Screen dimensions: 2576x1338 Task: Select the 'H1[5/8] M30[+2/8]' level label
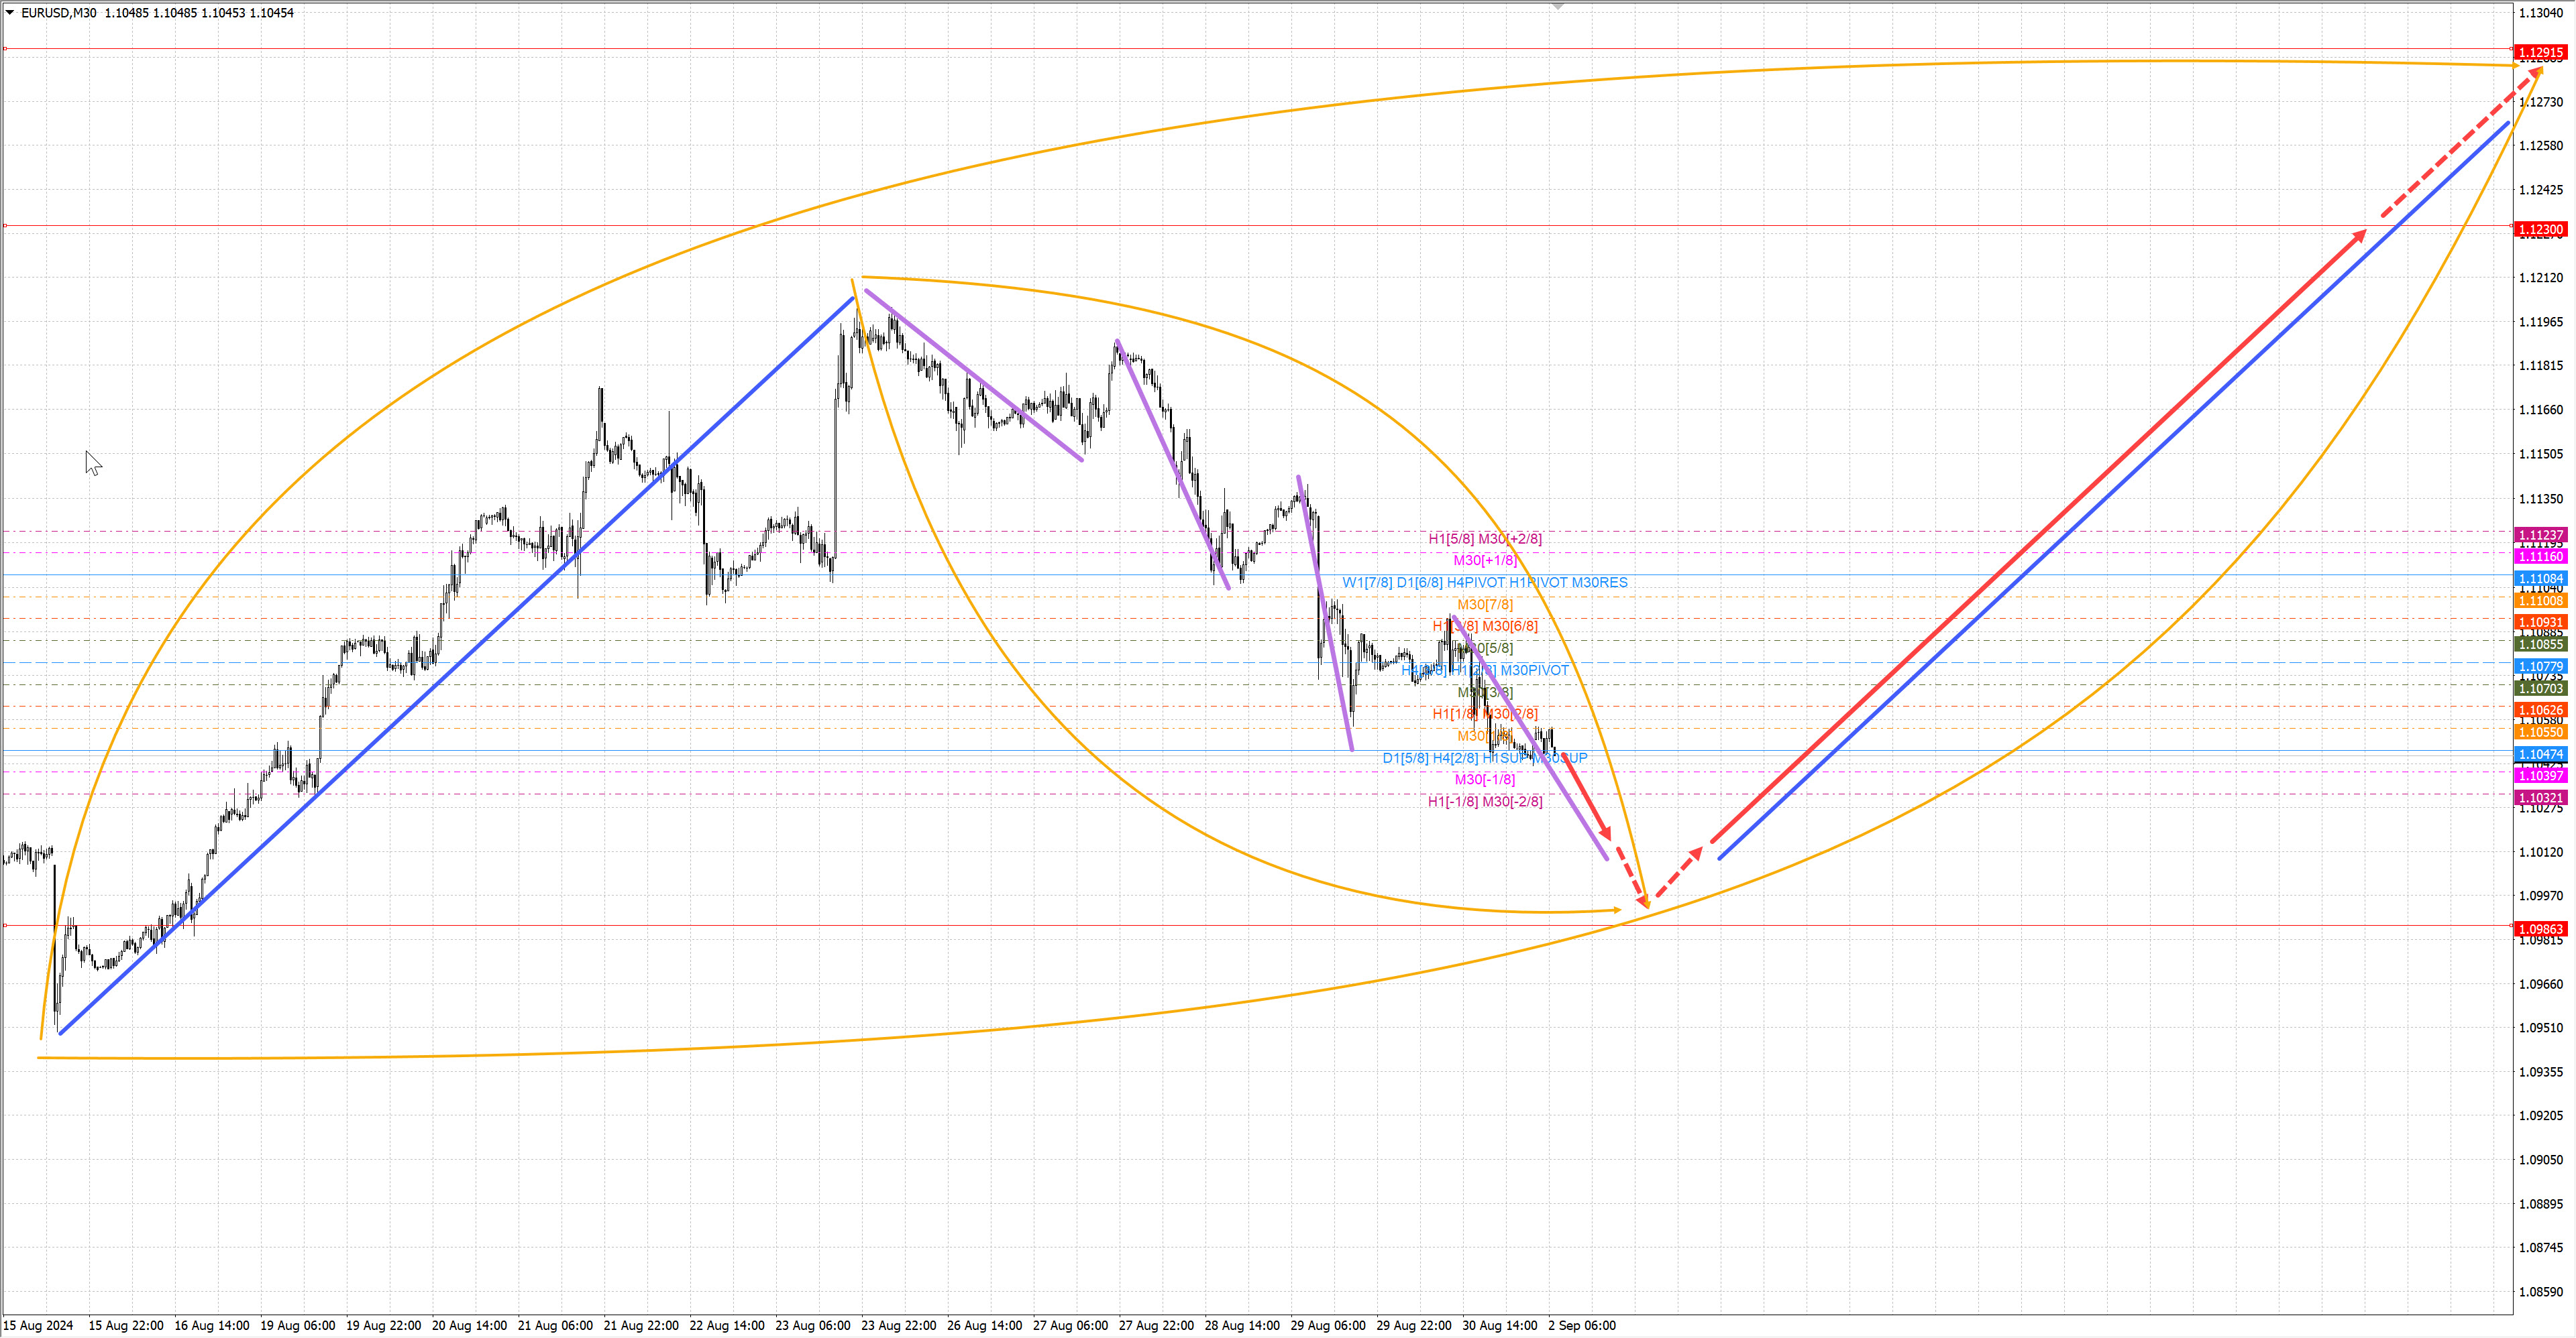1484,538
